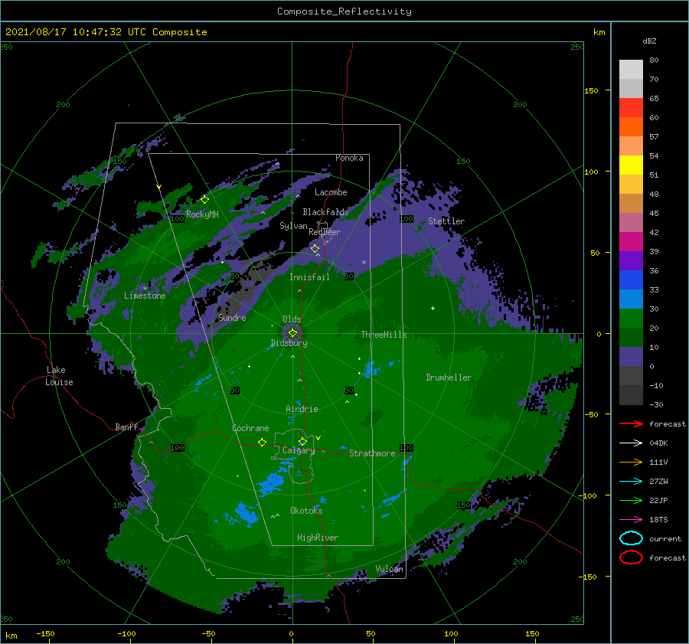Click the RockyMH label
The height and width of the screenshot is (644, 689).
pyautogui.click(x=202, y=214)
